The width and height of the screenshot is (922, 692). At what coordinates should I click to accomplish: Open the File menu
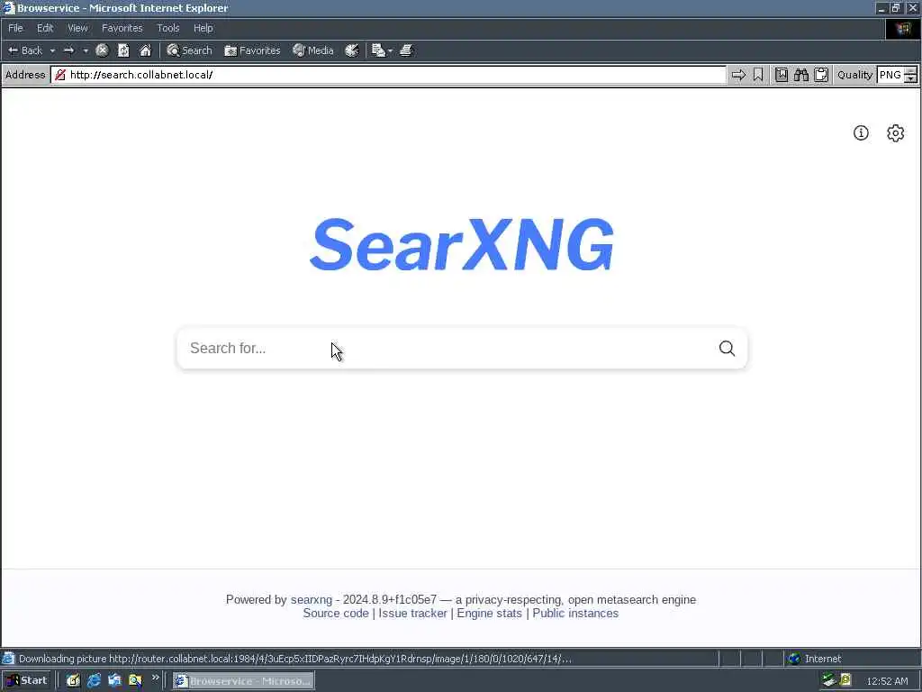[15, 28]
